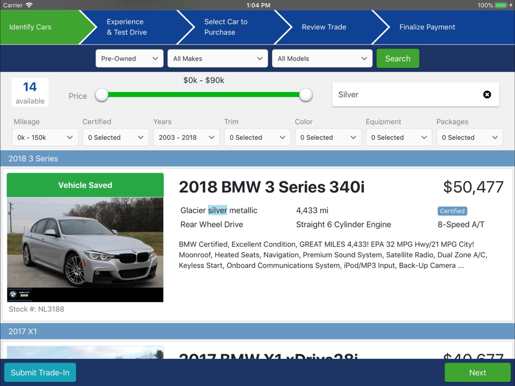The width and height of the screenshot is (515, 386).
Task: Click the 14 available count box
Action: tap(30, 92)
